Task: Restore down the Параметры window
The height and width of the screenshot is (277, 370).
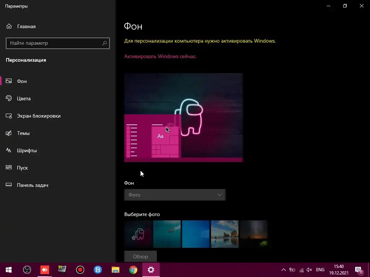Action: click(x=345, y=6)
